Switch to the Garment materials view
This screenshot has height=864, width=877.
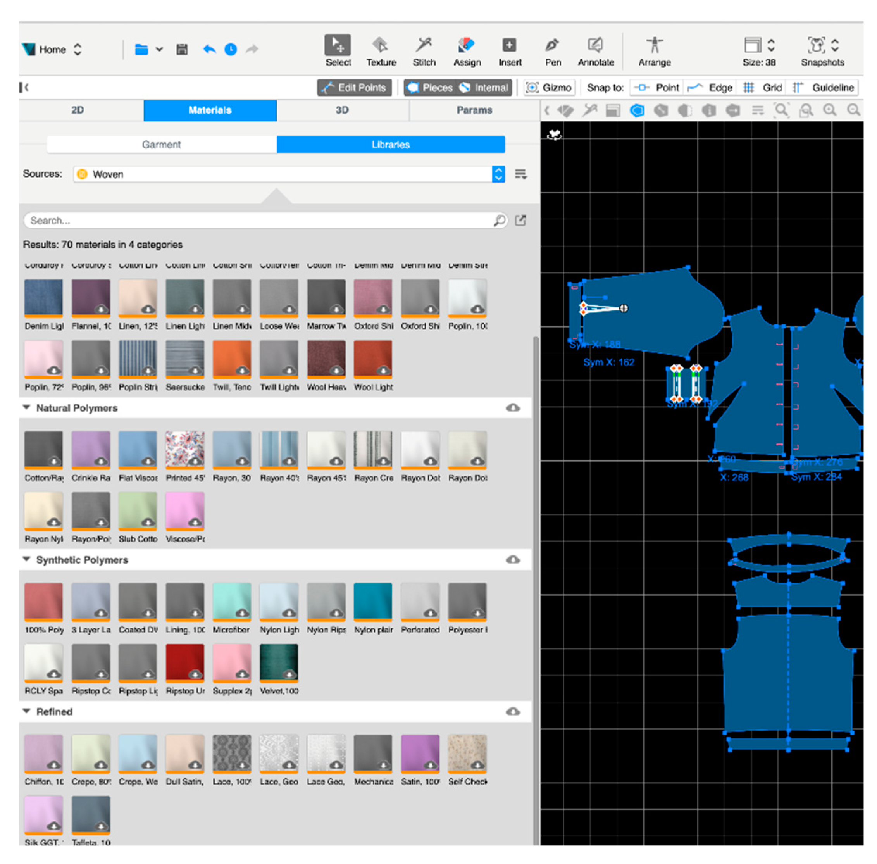(x=161, y=144)
